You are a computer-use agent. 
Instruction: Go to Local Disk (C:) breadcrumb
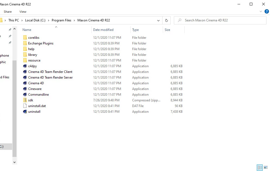[x=35, y=20]
